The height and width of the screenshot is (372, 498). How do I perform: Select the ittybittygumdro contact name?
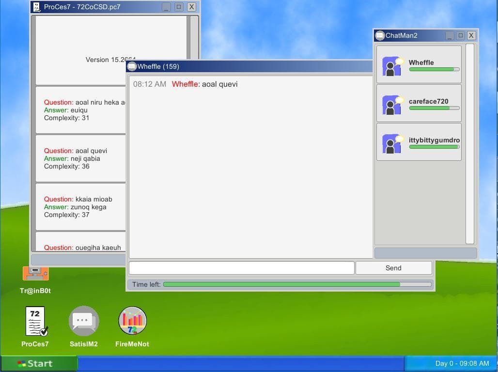434,140
